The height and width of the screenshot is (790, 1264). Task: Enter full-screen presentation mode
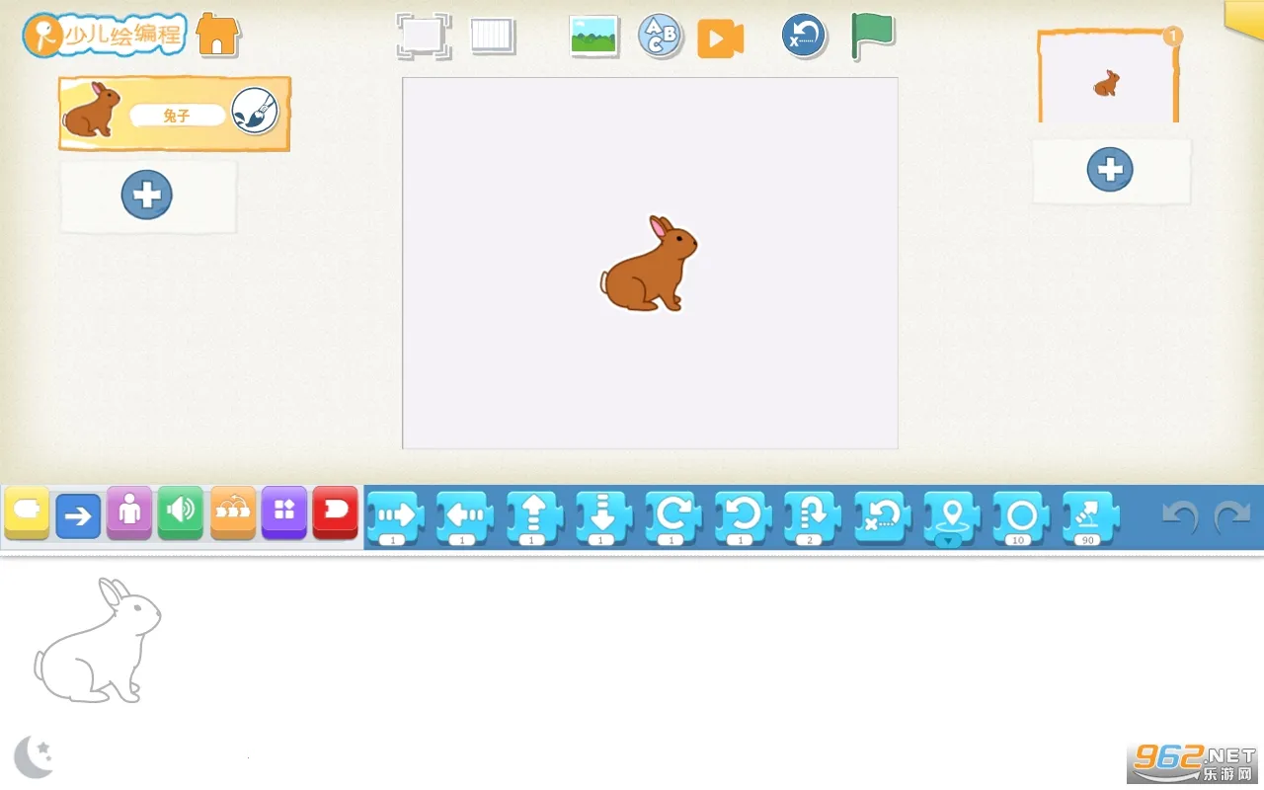pyautogui.click(x=423, y=36)
